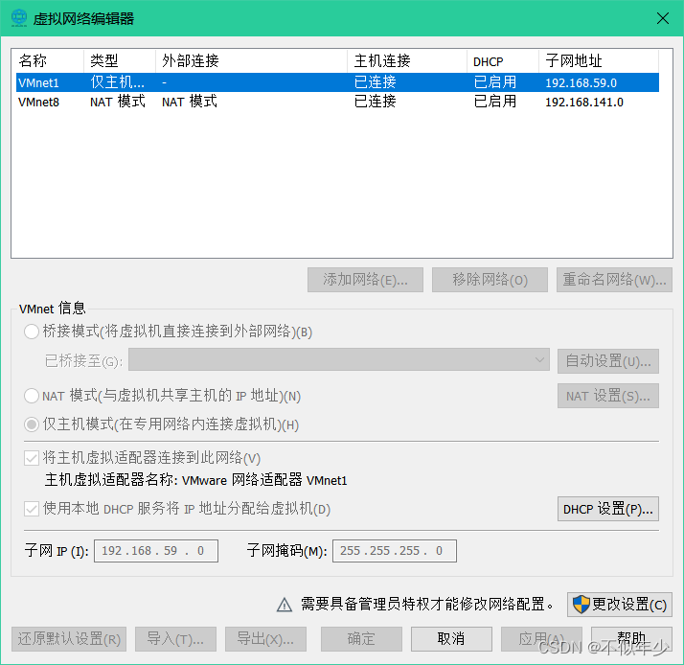Click the 子网 IP input field
Image resolution: width=684 pixels, height=665 pixels.
tap(156, 551)
